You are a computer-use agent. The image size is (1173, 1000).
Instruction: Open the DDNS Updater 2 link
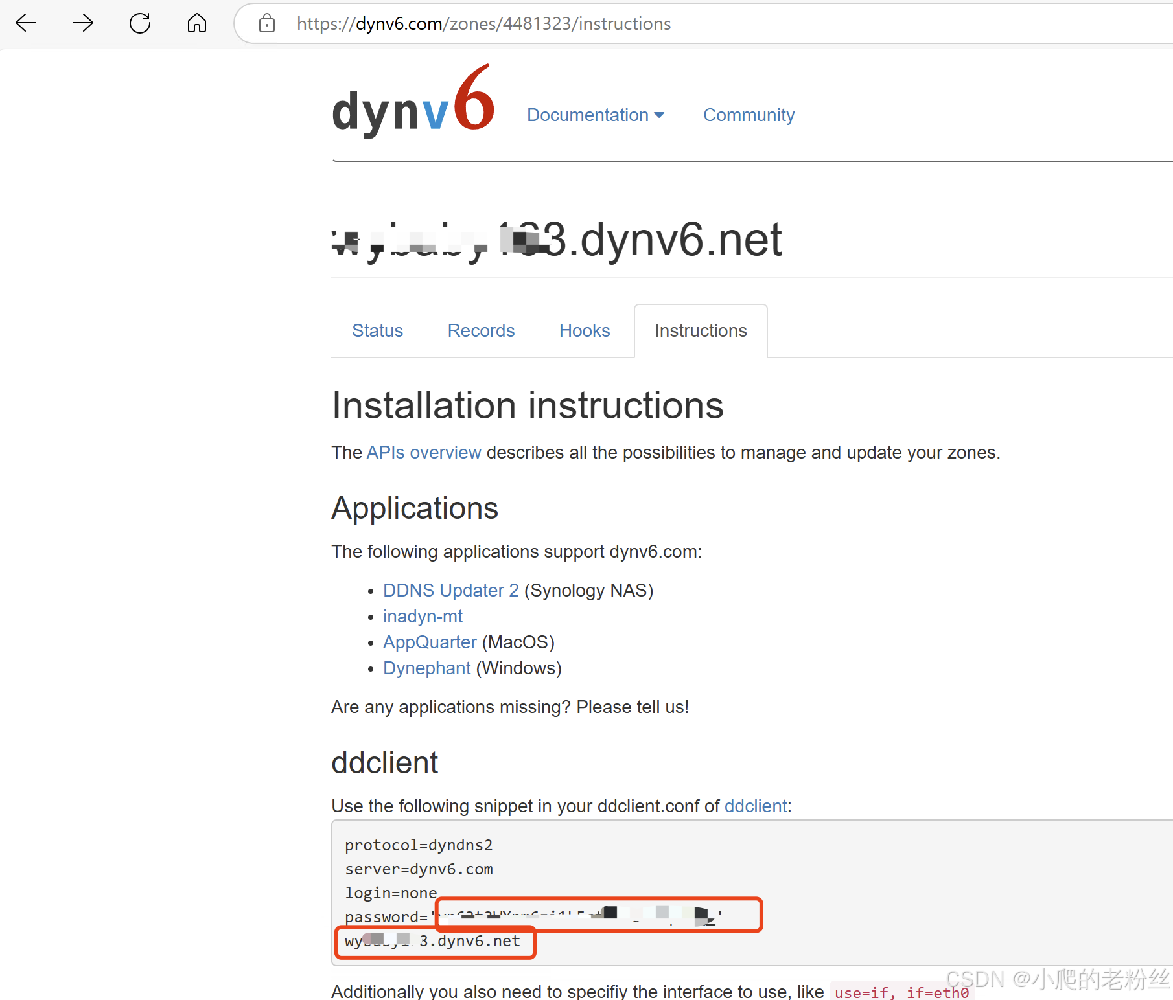click(x=451, y=590)
